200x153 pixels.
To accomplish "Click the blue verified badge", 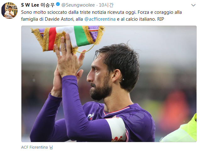I will tap(58, 4).
